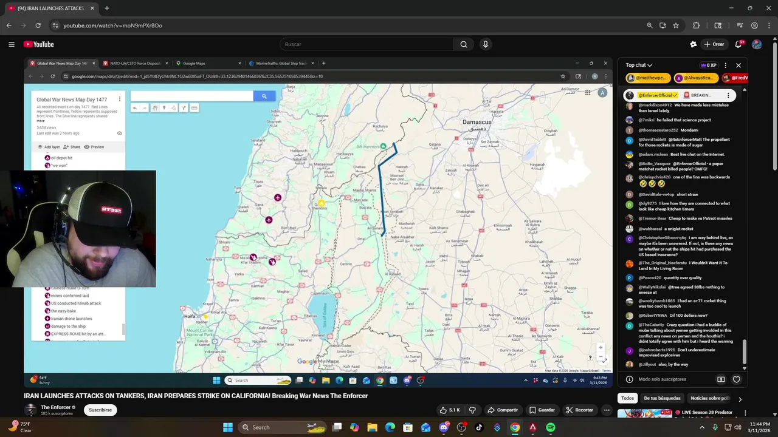Start voice search with the microphone icon
Screen dimensions: 778x437
(x=485, y=44)
